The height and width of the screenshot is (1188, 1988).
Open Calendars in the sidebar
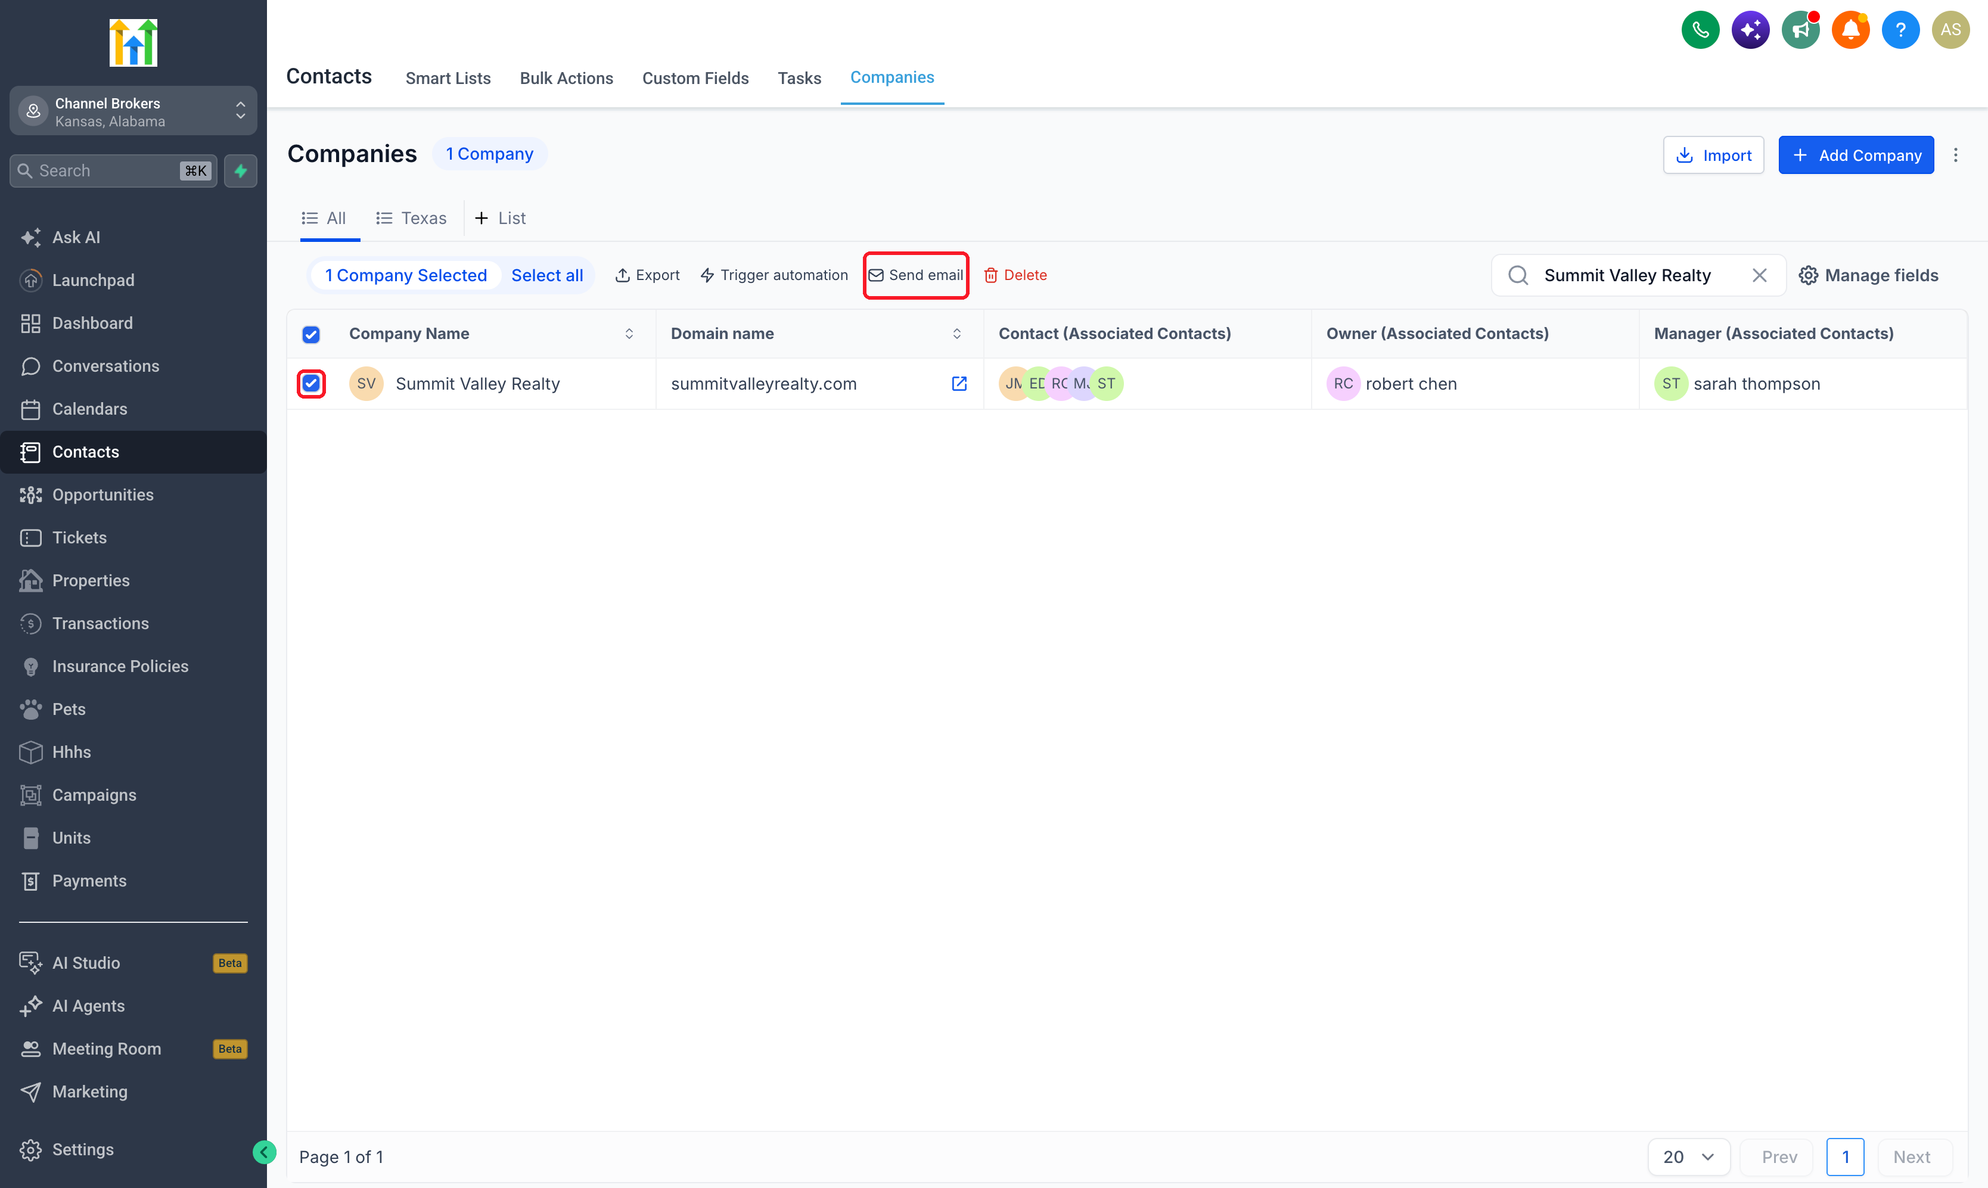pos(133,409)
